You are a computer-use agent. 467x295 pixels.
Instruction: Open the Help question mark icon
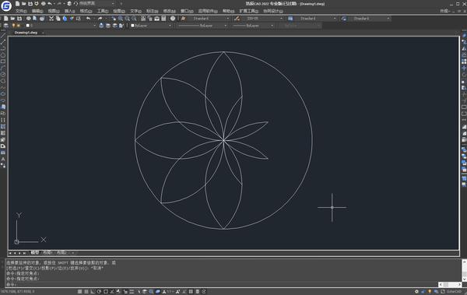pos(173,19)
